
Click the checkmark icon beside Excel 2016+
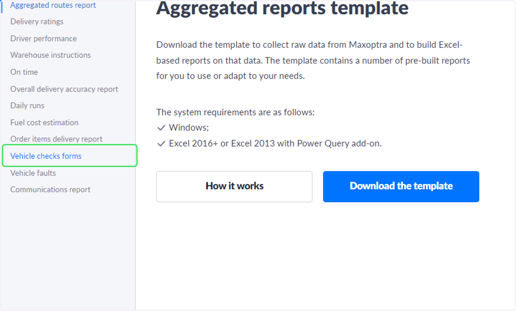161,144
